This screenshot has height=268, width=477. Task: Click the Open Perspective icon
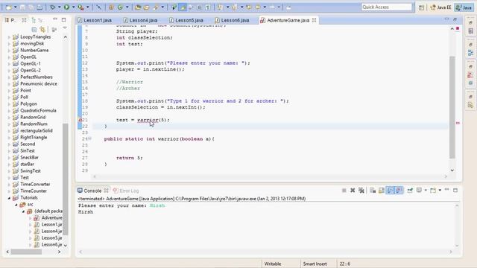421,7
